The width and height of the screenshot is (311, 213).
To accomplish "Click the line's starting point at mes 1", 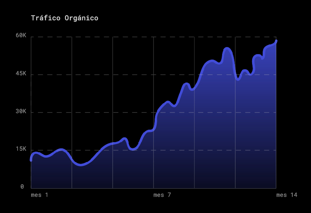I will [x=31, y=160].
